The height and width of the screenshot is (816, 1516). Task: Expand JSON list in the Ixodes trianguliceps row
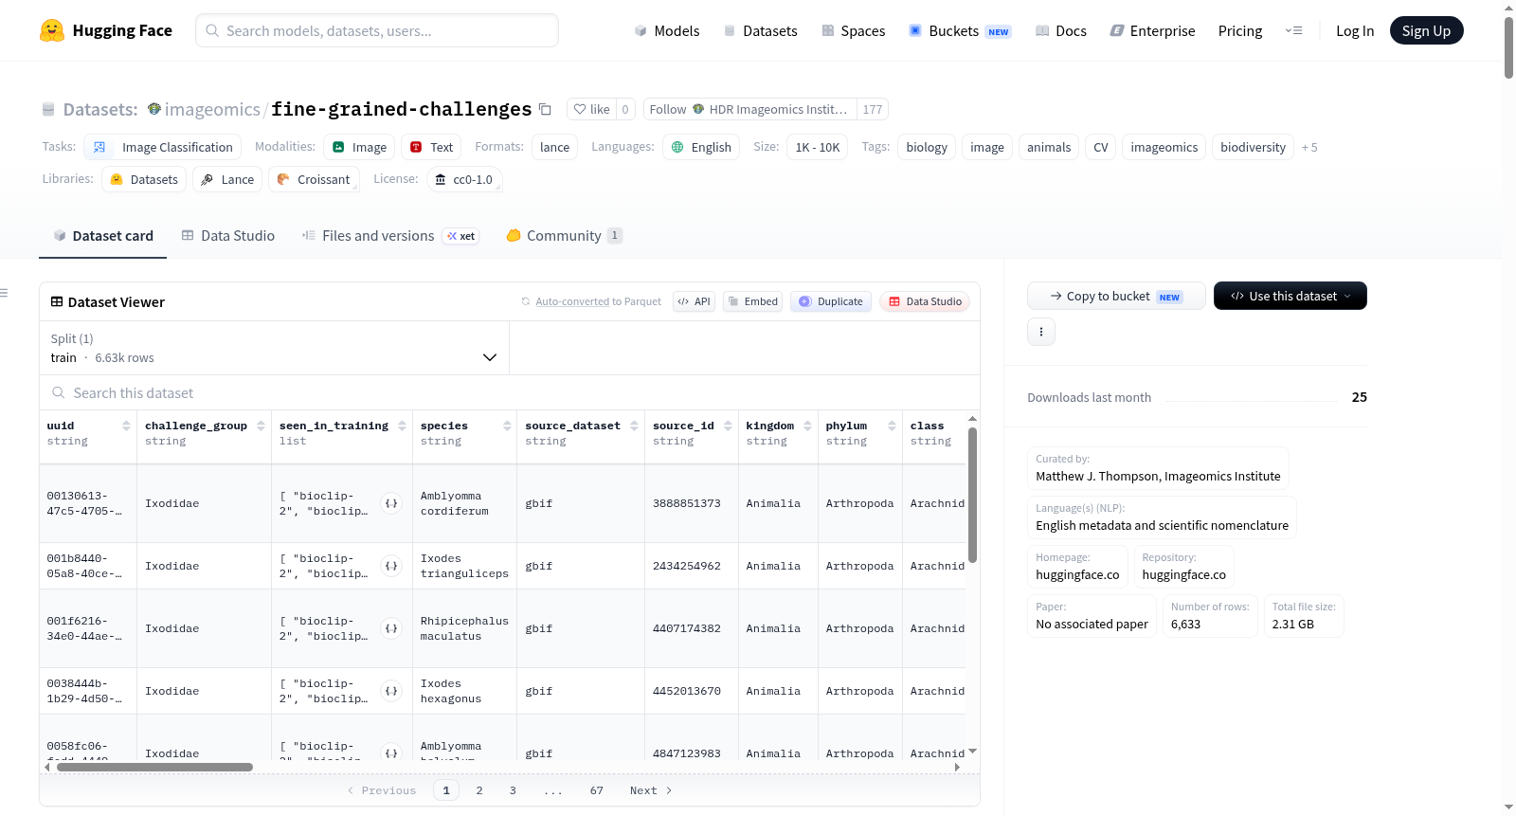(x=391, y=566)
